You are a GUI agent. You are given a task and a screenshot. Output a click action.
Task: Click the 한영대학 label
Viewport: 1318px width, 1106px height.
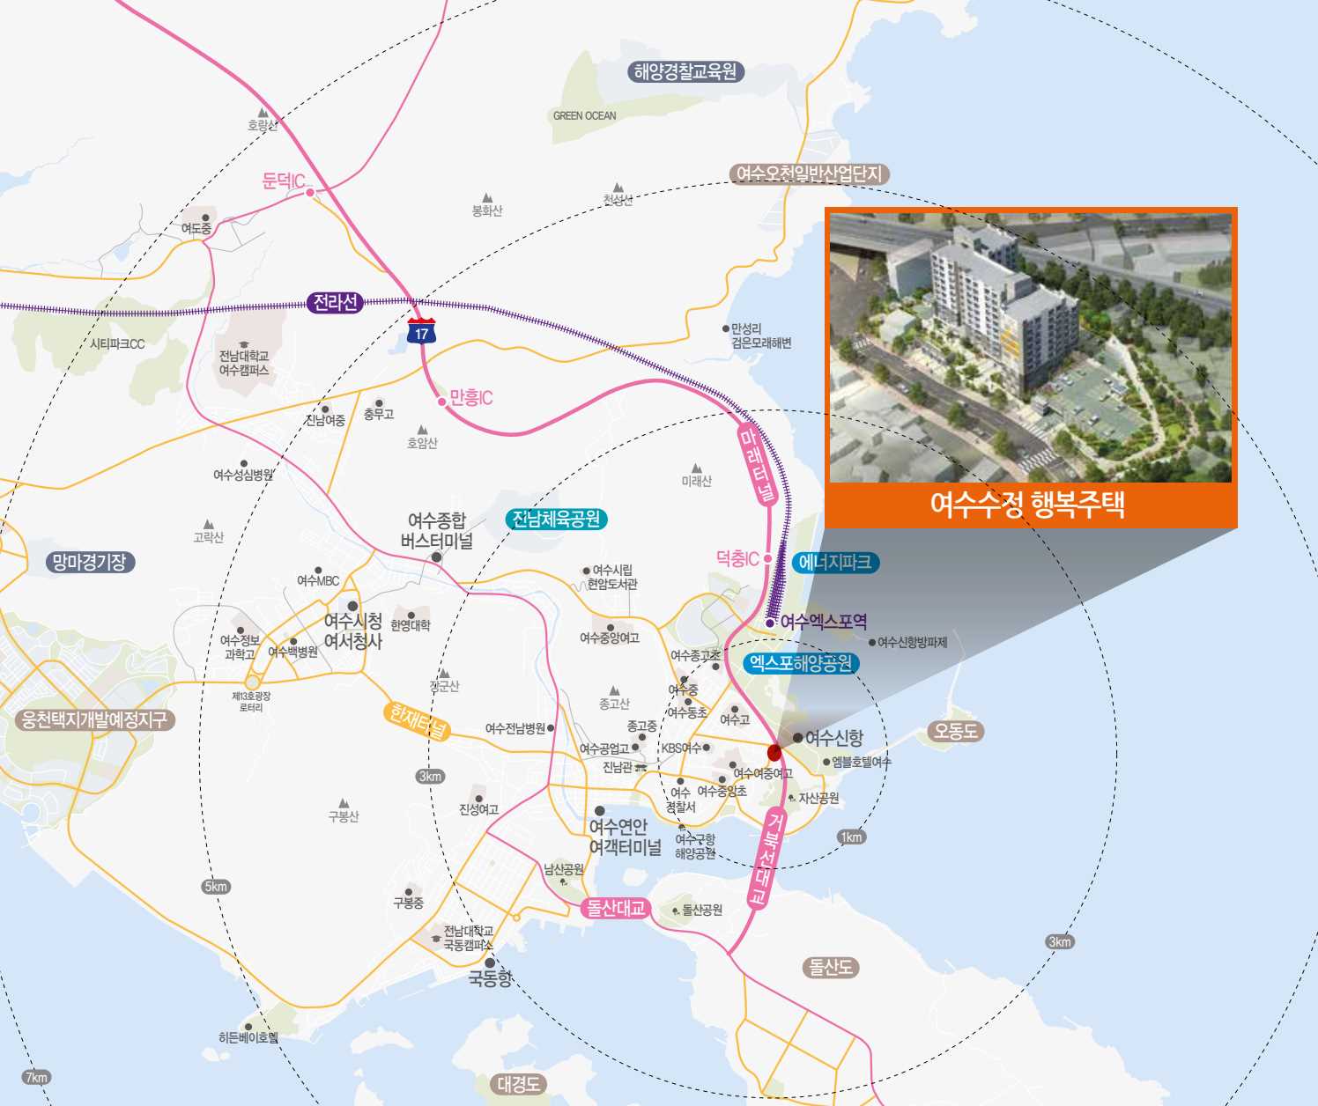[x=411, y=625]
